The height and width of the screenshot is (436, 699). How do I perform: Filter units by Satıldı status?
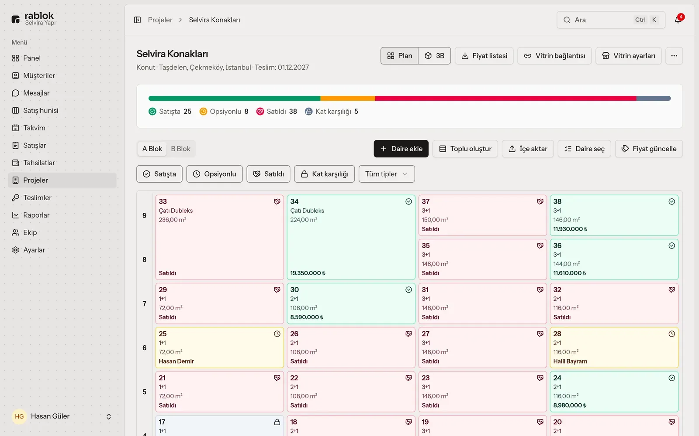click(x=268, y=174)
